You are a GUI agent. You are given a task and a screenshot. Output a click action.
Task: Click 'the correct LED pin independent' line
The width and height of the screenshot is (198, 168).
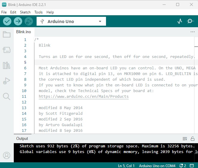click(102, 79)
